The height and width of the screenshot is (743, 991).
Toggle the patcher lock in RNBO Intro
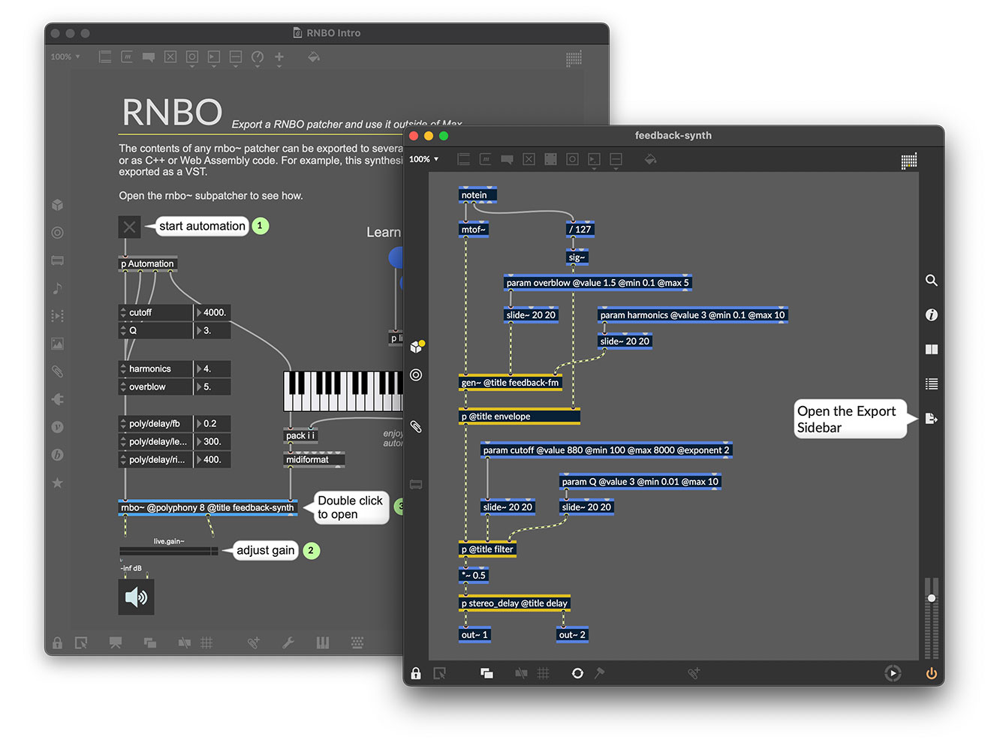pos(57,643)
